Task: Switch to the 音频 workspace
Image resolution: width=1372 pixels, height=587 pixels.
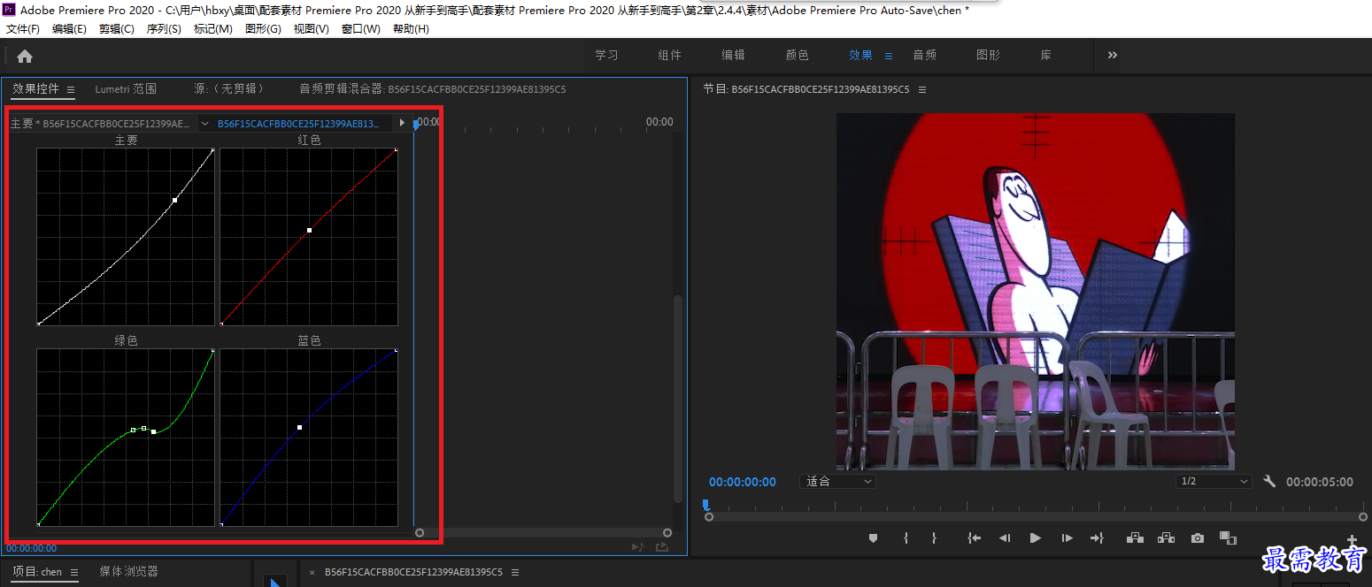Action: coord(924,55)
